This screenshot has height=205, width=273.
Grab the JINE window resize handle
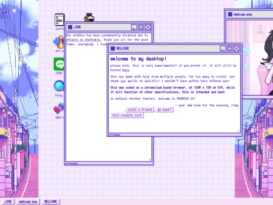150,159
